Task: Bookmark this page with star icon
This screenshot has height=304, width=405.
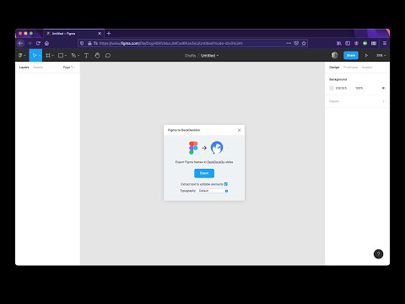Action: point(304,43)
